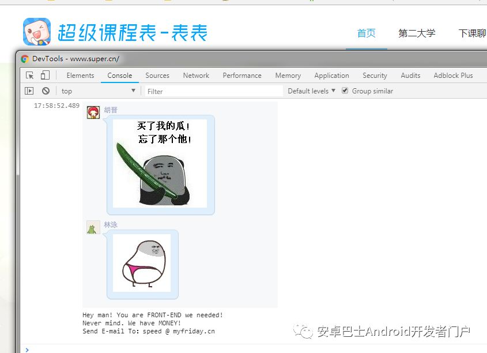This screenshot has width=487, height=353.
Task: Open the Performance tab
Action: [242, 76]
